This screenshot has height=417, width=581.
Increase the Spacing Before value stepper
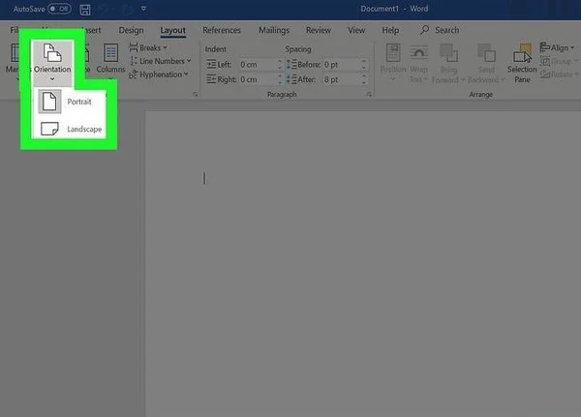coord(364,62)
